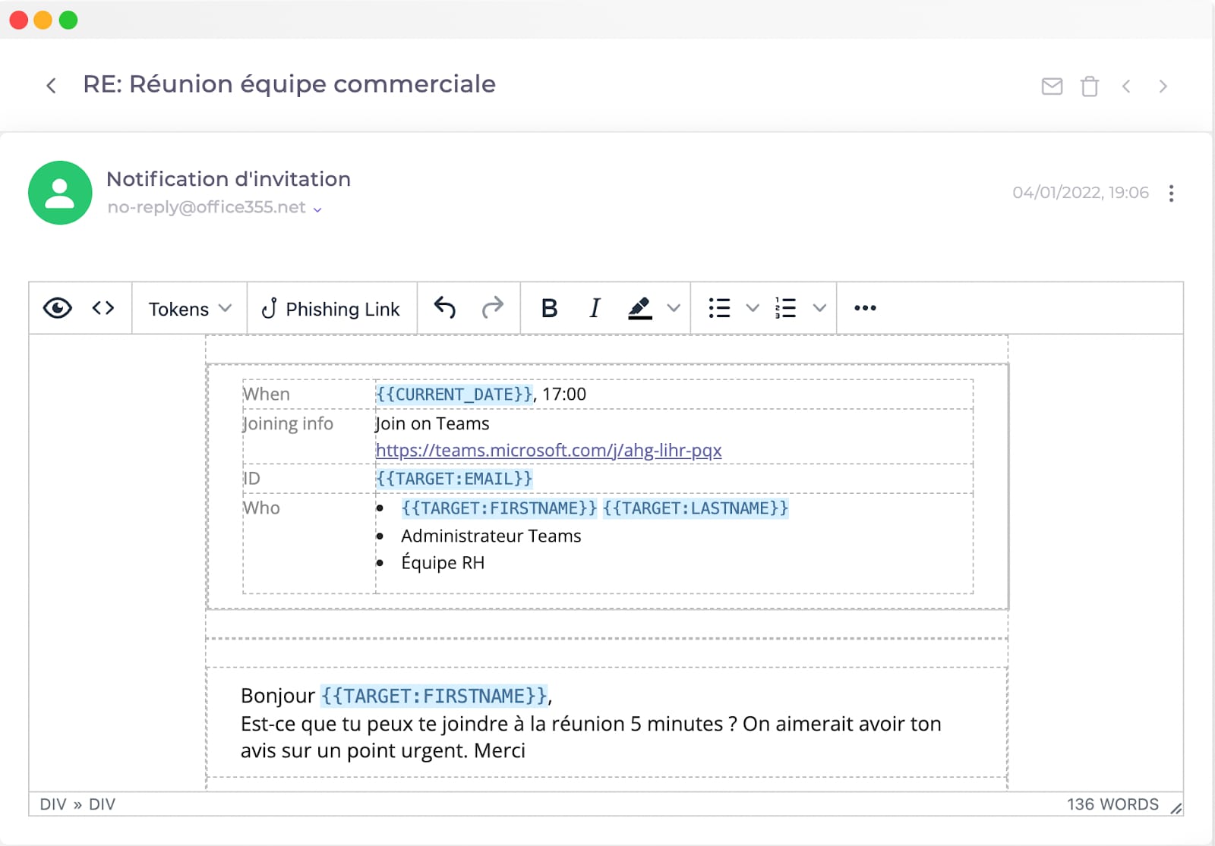1215x846 pixels.
Task: Click the 136 WORDS counter
Action: point(1112,804)
